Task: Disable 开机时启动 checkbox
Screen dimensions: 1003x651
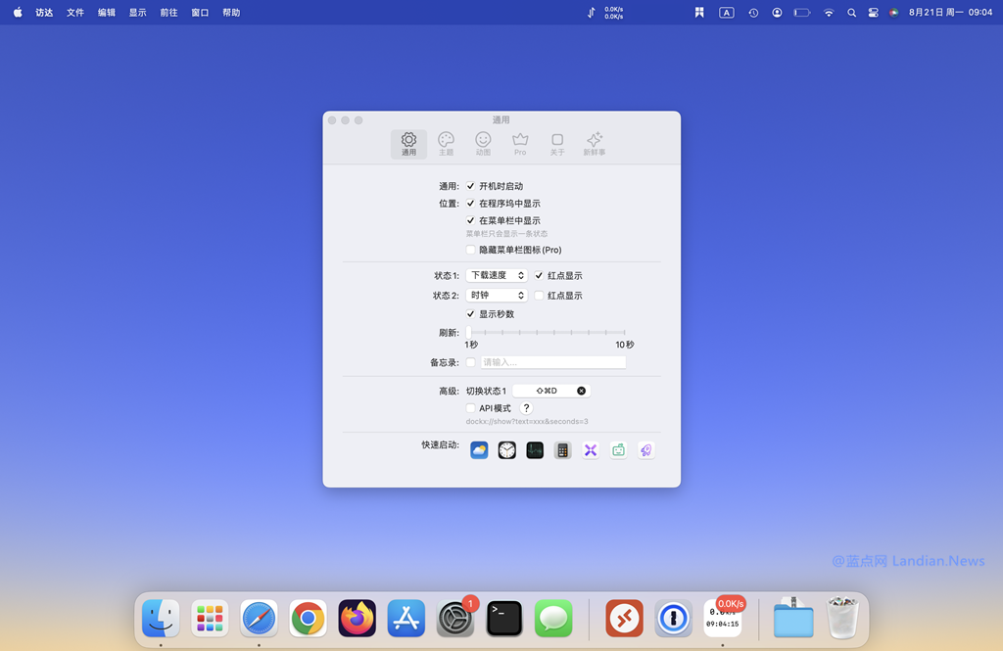Action: (x=471, y=186)
